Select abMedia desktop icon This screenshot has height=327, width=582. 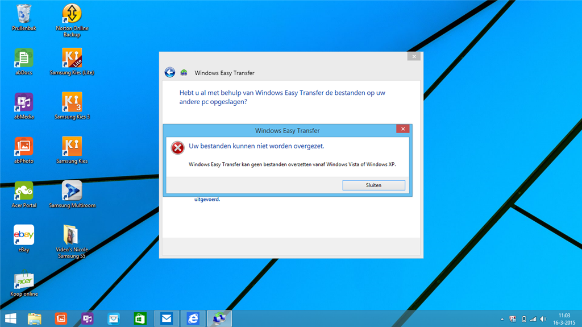(x=24, y=106)
